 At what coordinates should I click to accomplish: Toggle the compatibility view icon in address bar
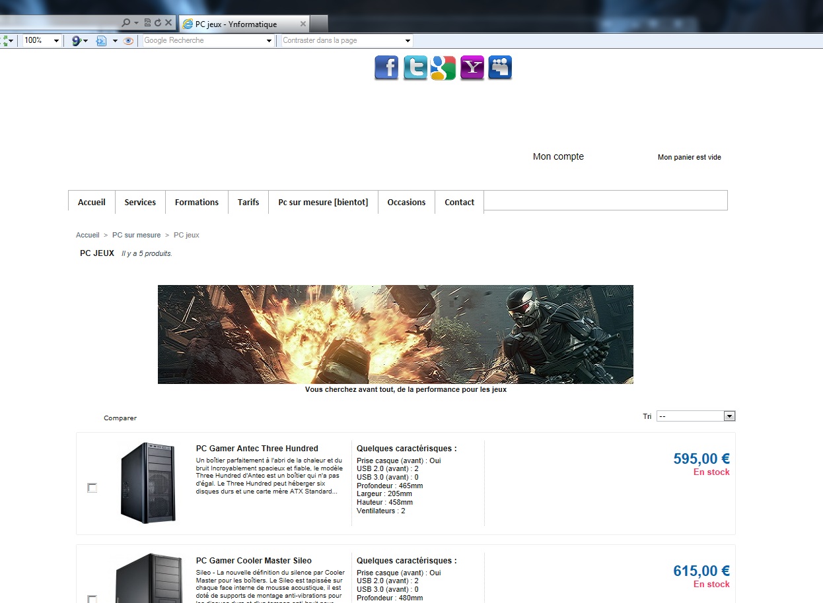[x=147, y=23]
